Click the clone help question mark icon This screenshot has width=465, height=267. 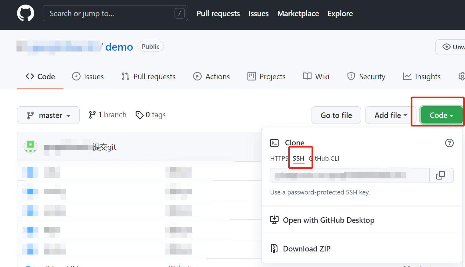tap(449, 143)
